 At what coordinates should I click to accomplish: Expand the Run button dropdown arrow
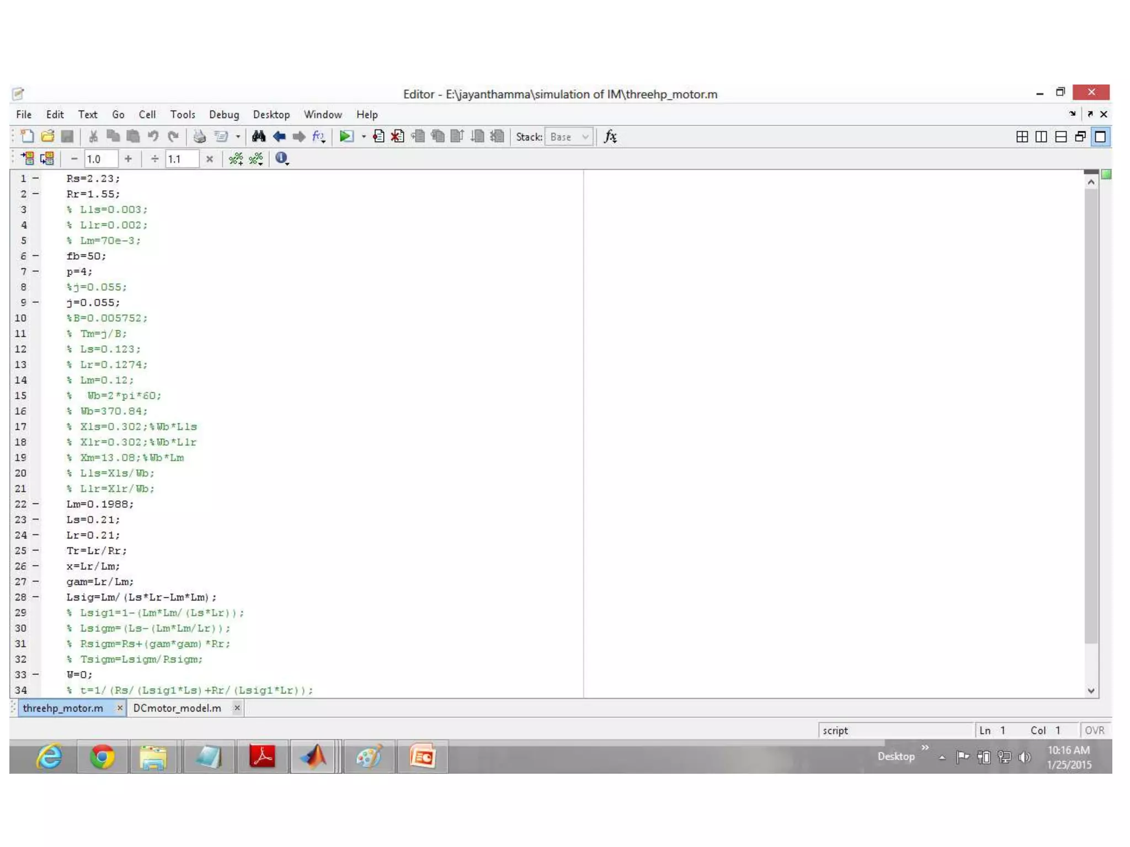[364, 137]
